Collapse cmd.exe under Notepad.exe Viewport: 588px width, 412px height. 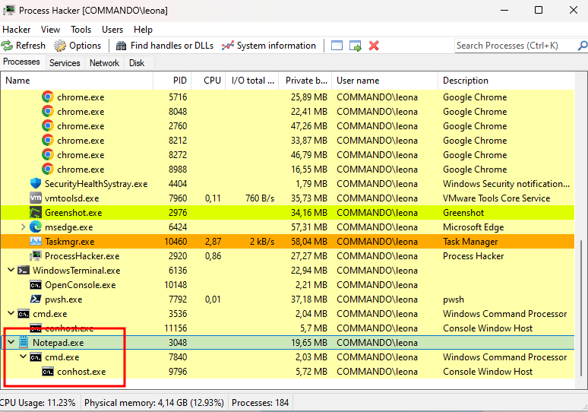23,357
